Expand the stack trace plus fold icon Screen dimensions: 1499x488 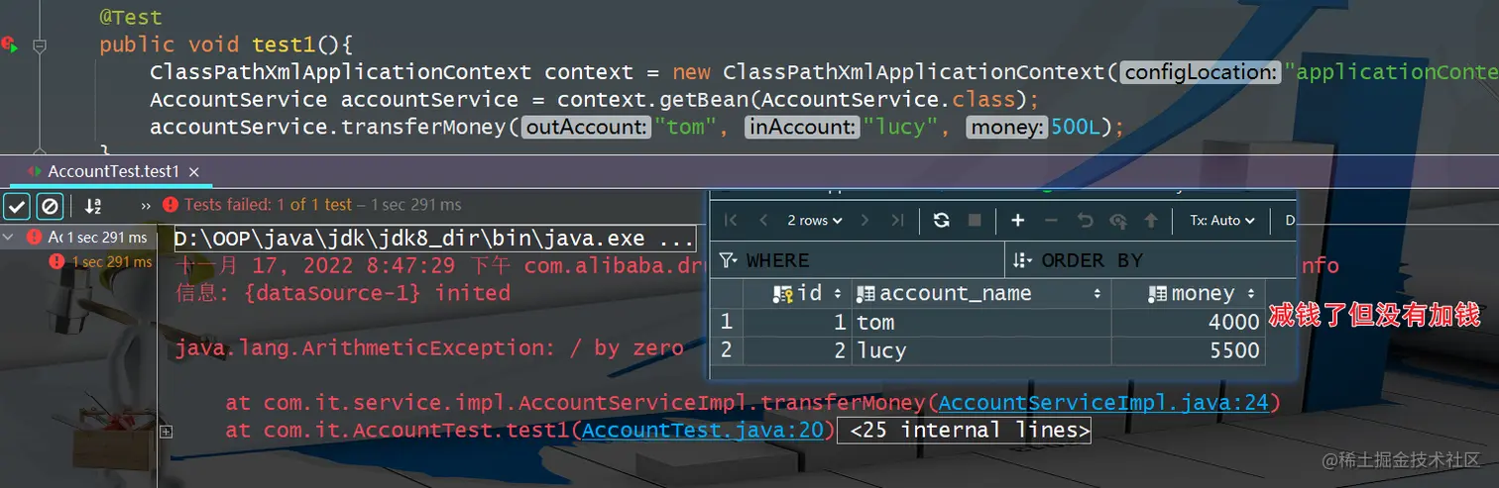(167, 432)
